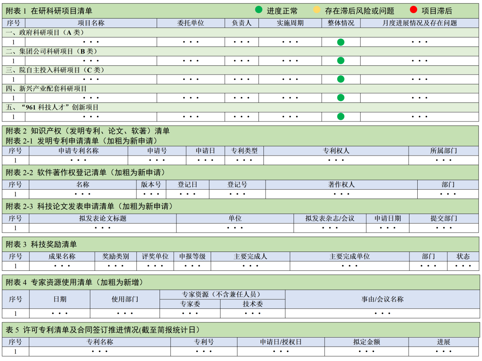Click the 整体情况 column header
The height and width of the screenshot is (361, 482).
pyautogui.click(x=341, y=23)
